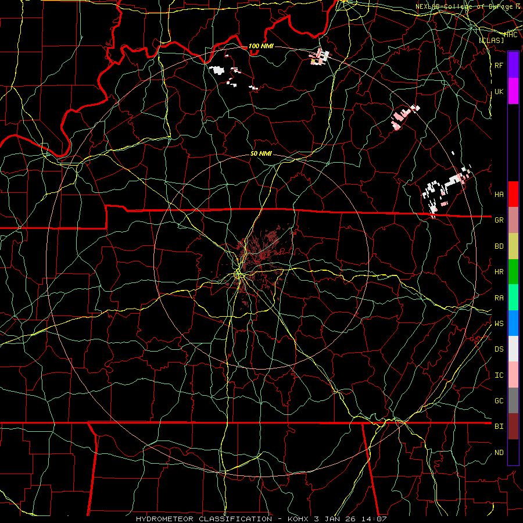Click the "BD" legend label
Screen dimensions: 523x523
click(499, 246)
